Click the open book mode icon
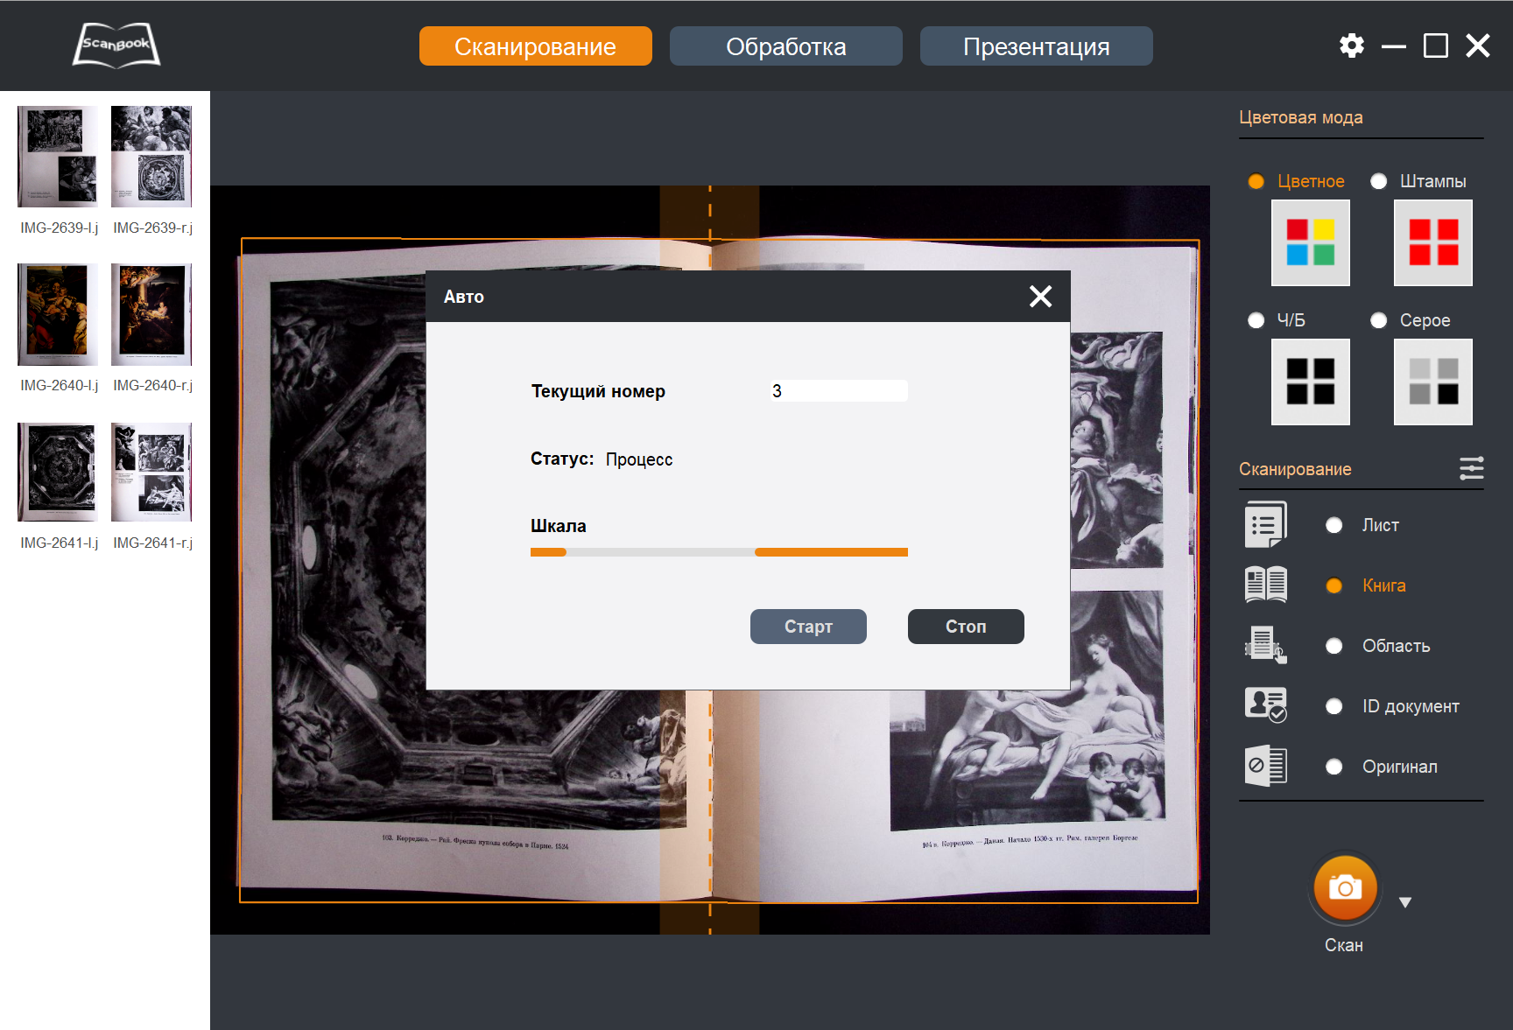 (x=1266, y=585)
